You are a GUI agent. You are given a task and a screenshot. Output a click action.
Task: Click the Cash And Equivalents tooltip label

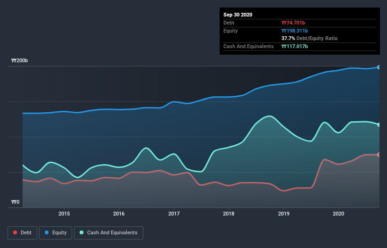(x=248, y=46)
